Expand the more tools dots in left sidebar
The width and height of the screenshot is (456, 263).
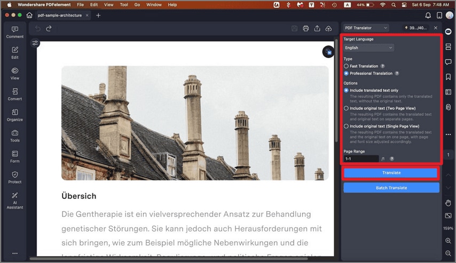15,253
